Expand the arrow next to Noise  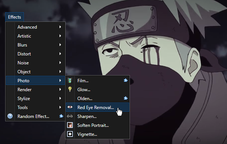60,63
